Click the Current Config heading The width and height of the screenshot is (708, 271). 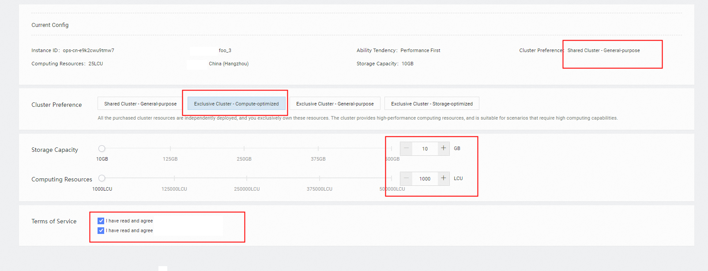[x=50, y=25]
